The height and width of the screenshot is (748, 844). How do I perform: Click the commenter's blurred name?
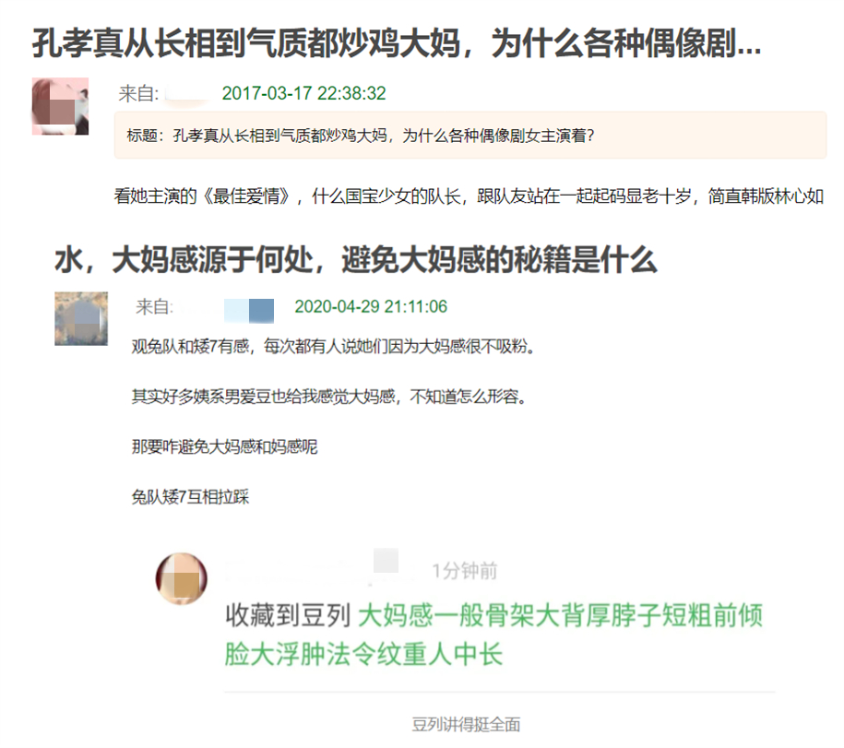point(312,568)
